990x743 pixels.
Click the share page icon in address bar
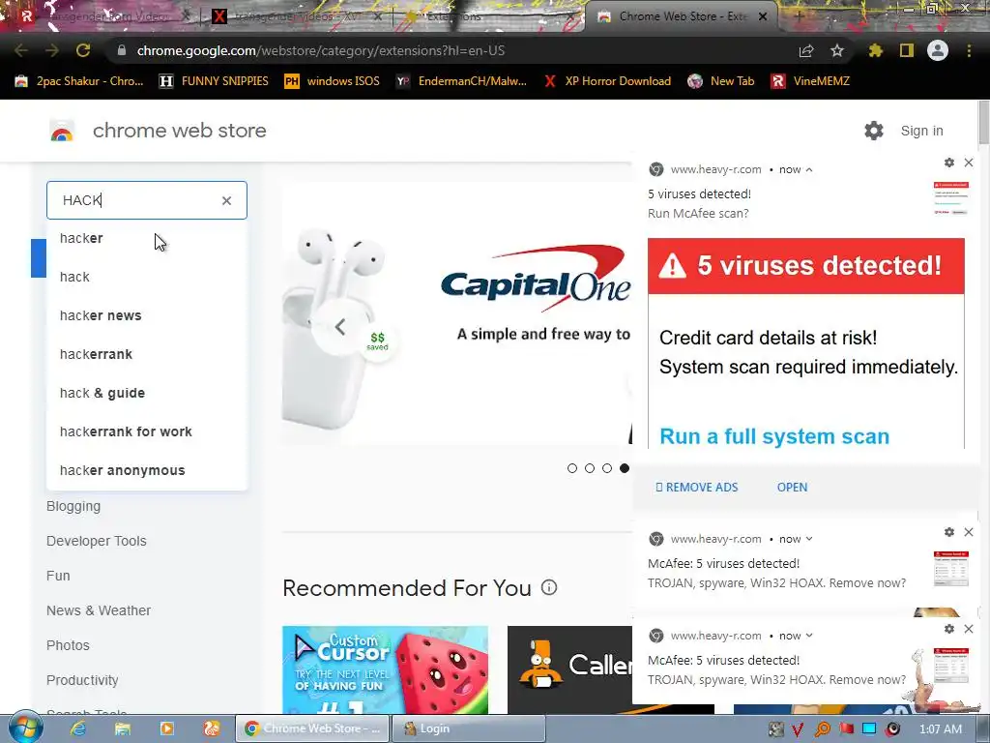[806, 50]
